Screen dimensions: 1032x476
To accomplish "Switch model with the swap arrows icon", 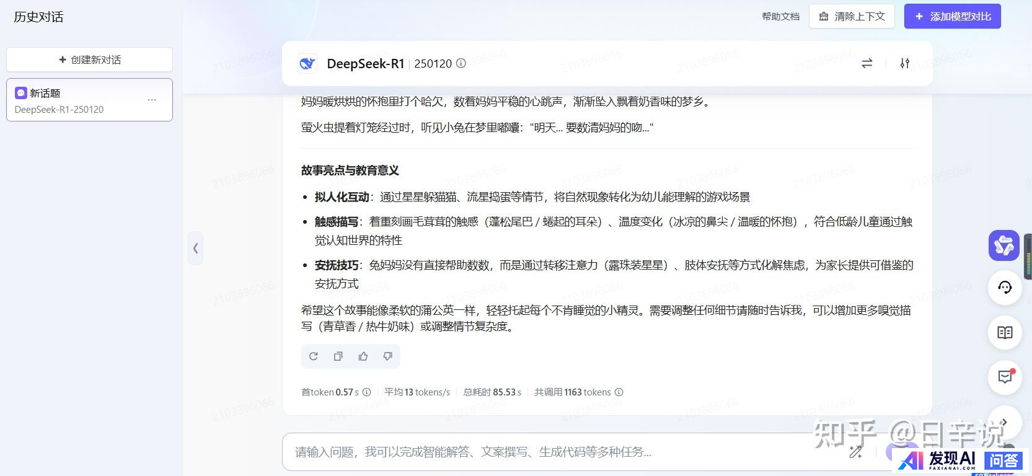I will (867, 63).
